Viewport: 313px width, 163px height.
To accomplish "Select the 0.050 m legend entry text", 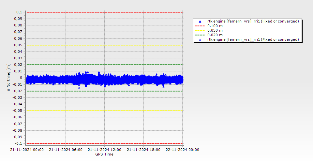I will [x=215, y=30].
